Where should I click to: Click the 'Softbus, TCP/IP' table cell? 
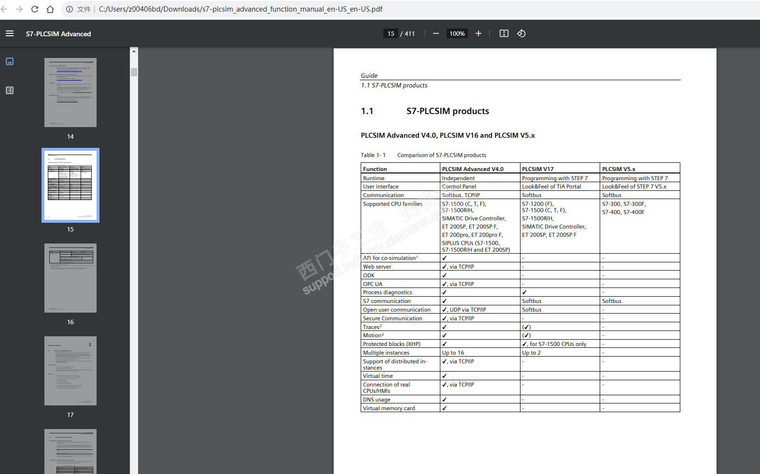click(461, 195)
